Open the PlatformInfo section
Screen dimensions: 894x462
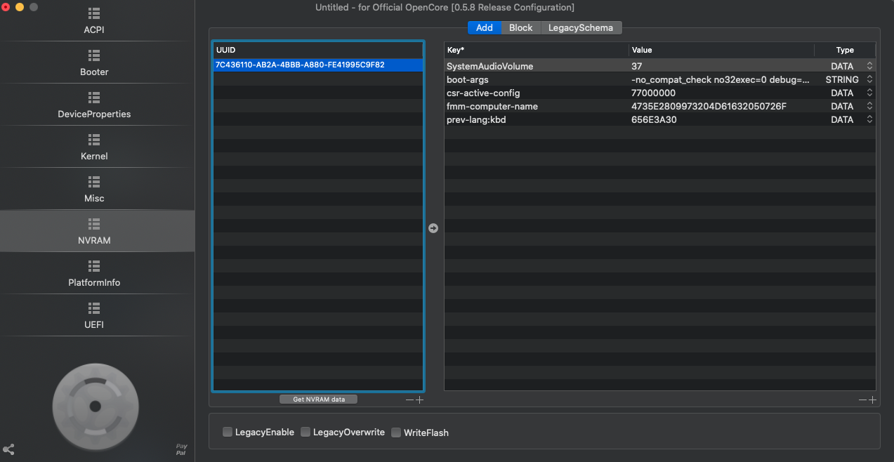click(94, 273)
